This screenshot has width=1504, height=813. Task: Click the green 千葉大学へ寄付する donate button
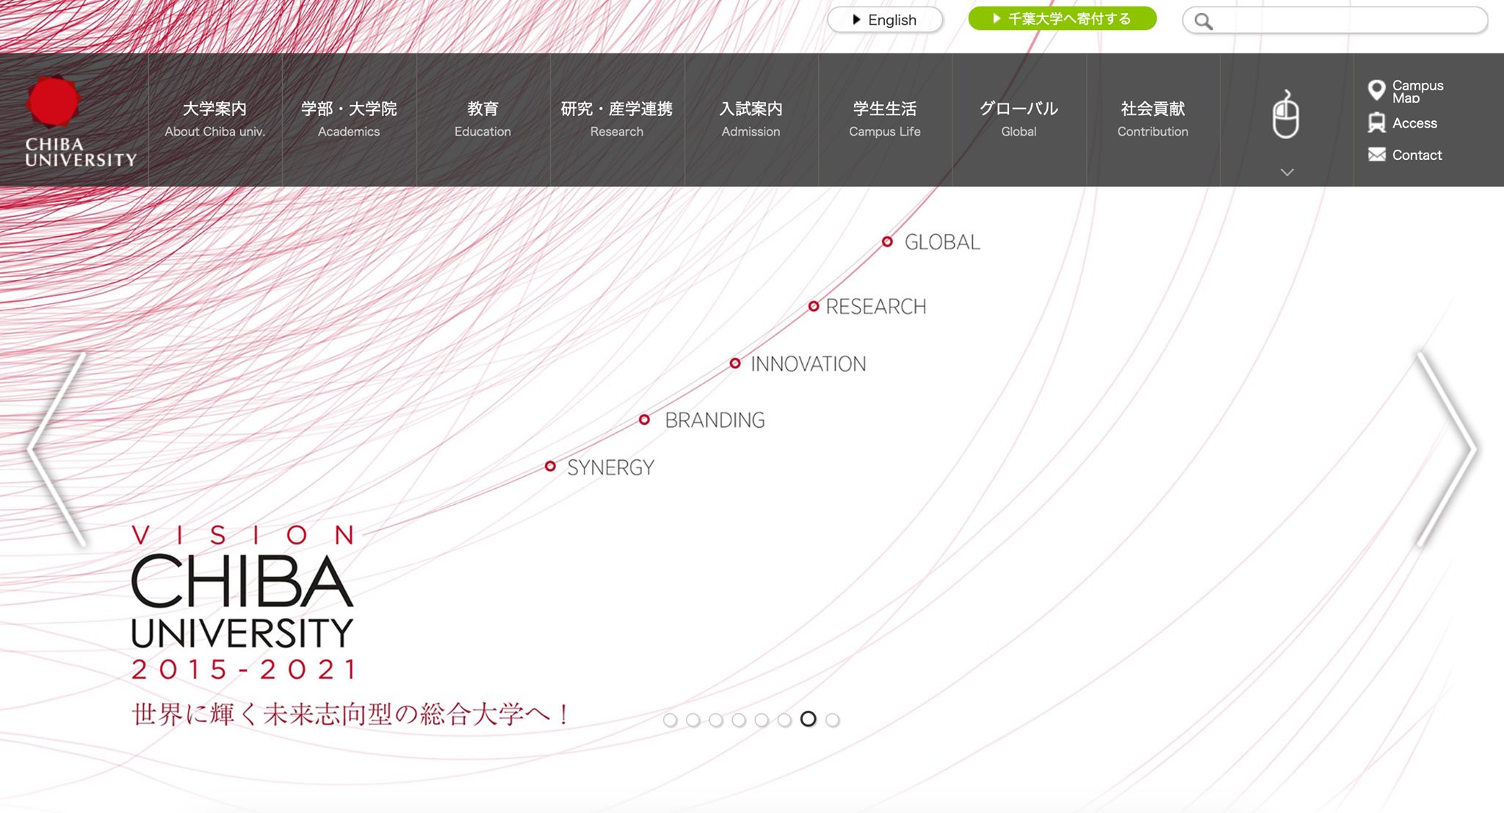(x=1062, y=18)
